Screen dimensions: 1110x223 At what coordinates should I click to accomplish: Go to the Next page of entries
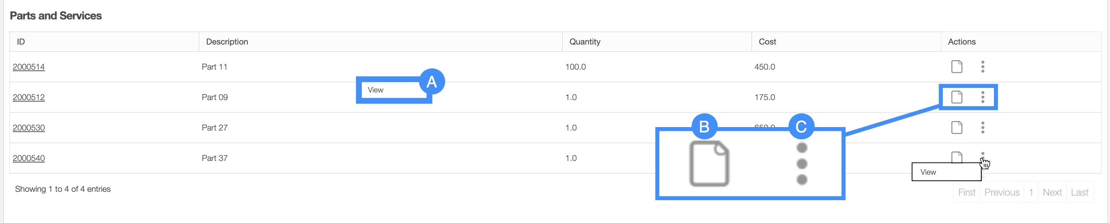[x=1052, y=193]
